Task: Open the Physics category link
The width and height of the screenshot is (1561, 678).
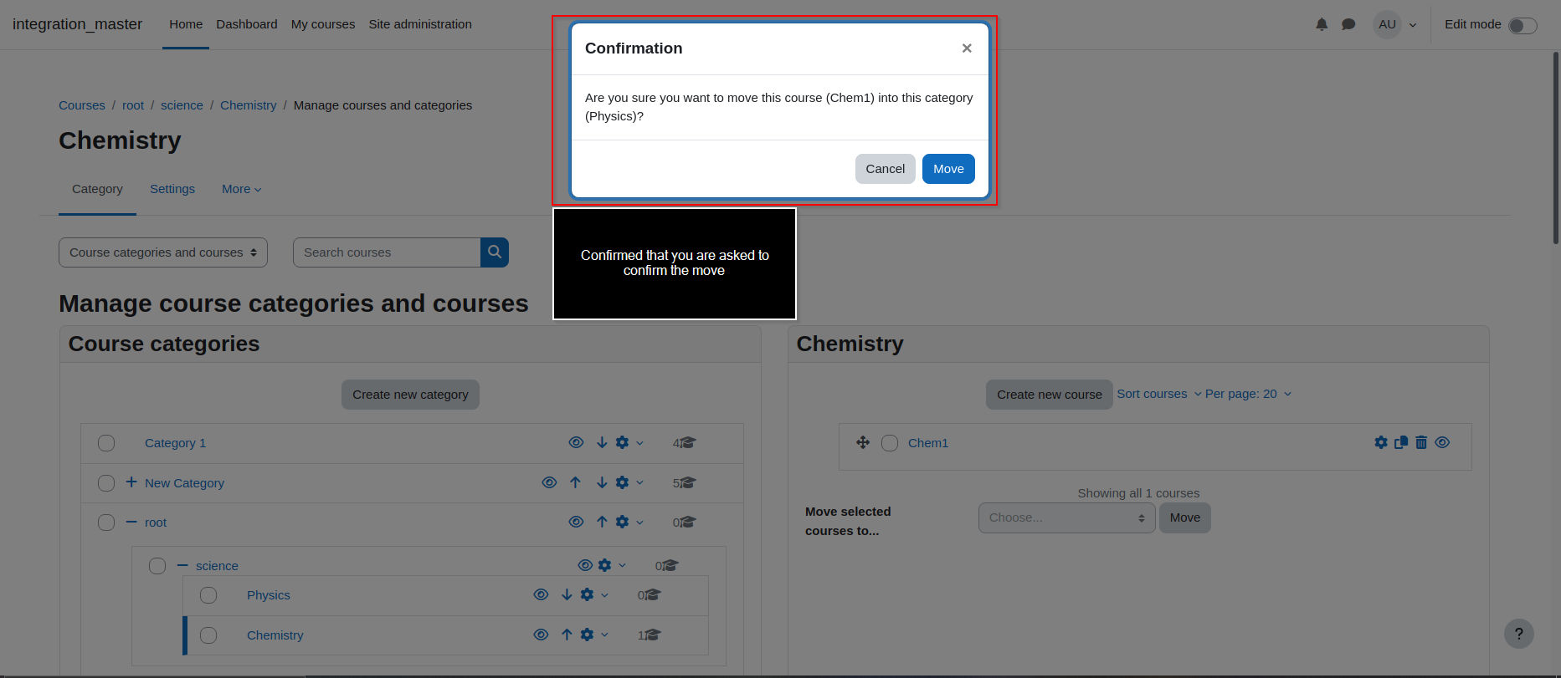Action: coord(269,595)
